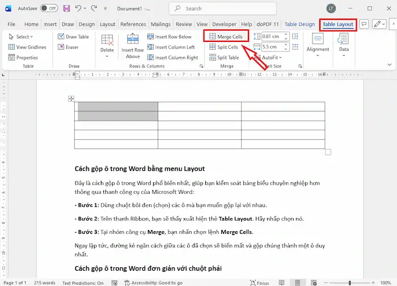Expand the Select dropdown
The image size is (397, 286).
(x=22, y=37)
